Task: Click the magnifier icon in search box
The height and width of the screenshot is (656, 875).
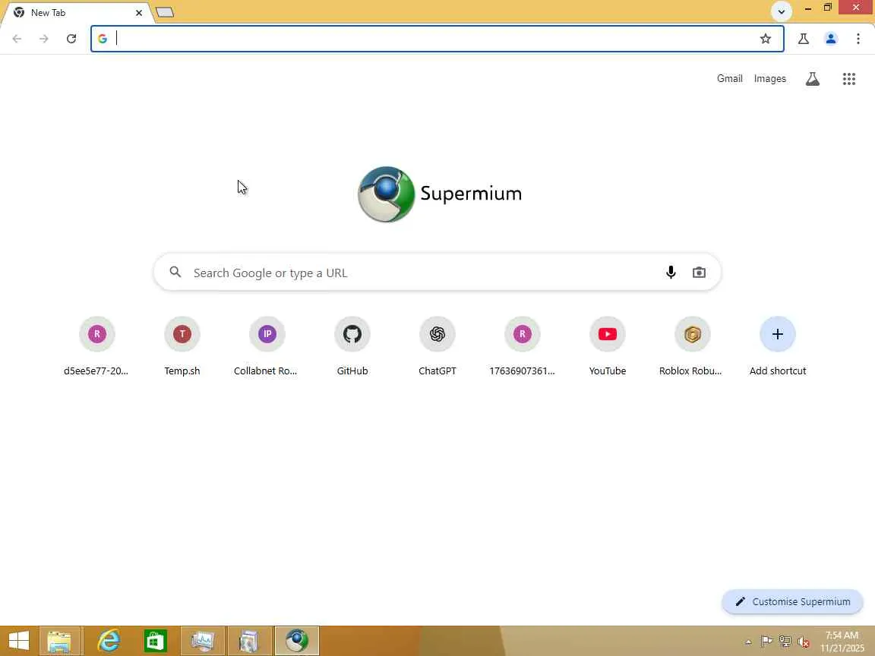Action: tap(175, 272)
